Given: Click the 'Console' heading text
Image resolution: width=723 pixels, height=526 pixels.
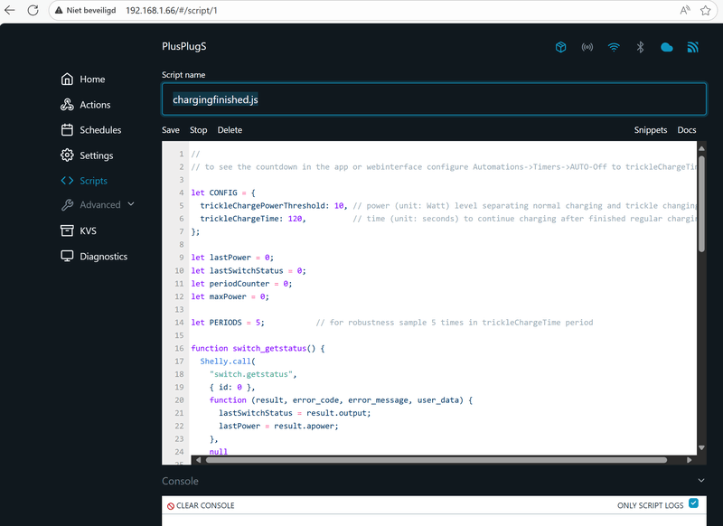Looking at the screenshot, I should point(180,481).
